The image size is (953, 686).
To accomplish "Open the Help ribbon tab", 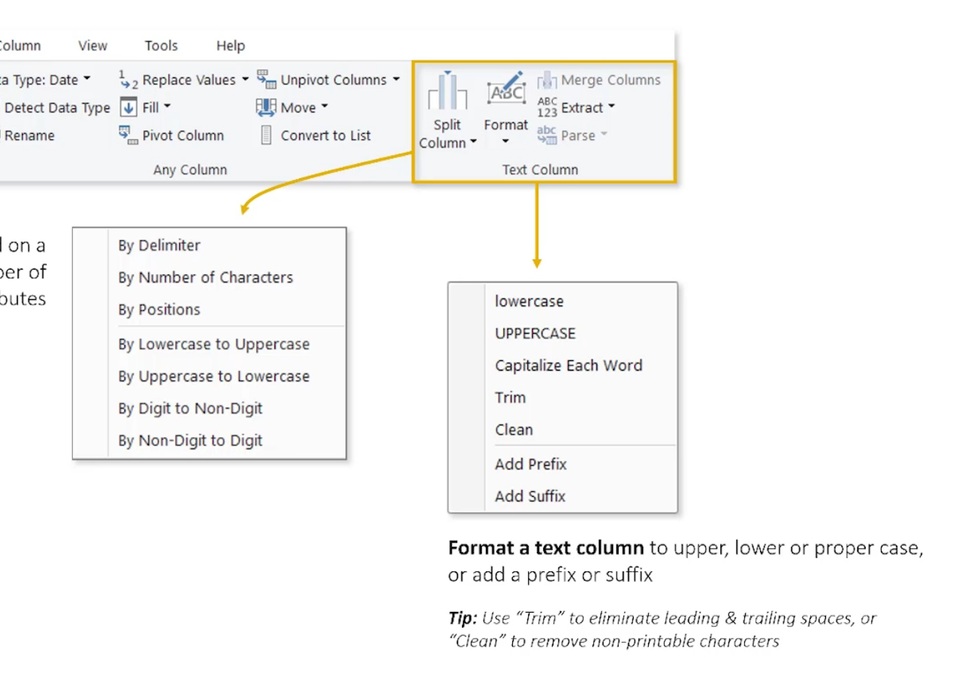I will (231, 46).
